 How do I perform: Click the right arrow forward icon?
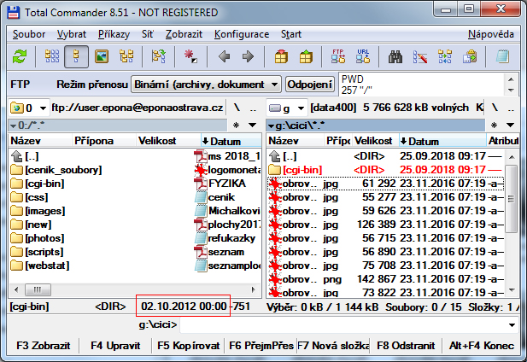point(248,57)
